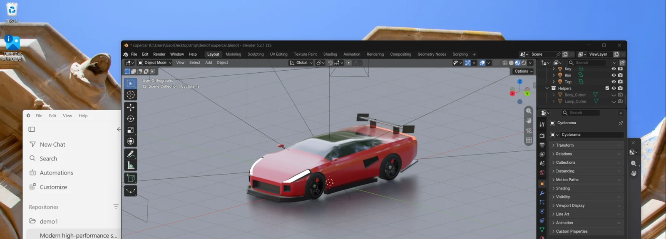
Task: Open Global transform orientation dropdown
Action: (301, 63)
